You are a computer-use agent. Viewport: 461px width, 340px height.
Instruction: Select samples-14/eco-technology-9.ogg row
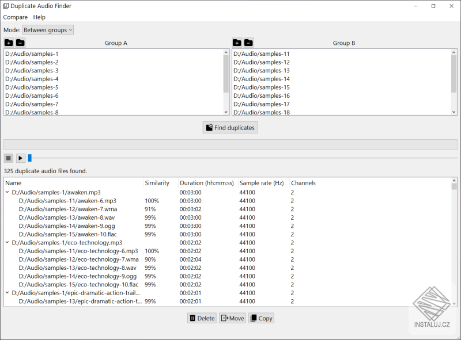pos(228,276)
